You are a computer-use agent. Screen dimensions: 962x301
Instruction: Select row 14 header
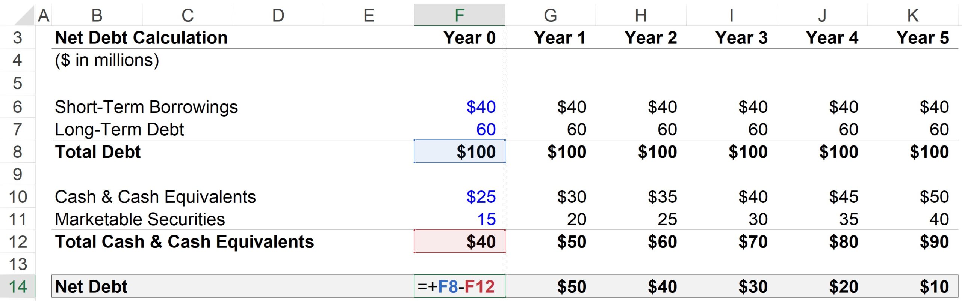pyautogui.click(x=17, y=287)
